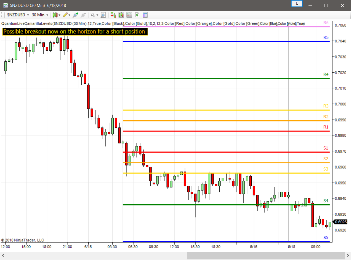This screenshot has height=260, width=351.
Task: Open the Chart Trader icon
Action: point(113,15)
